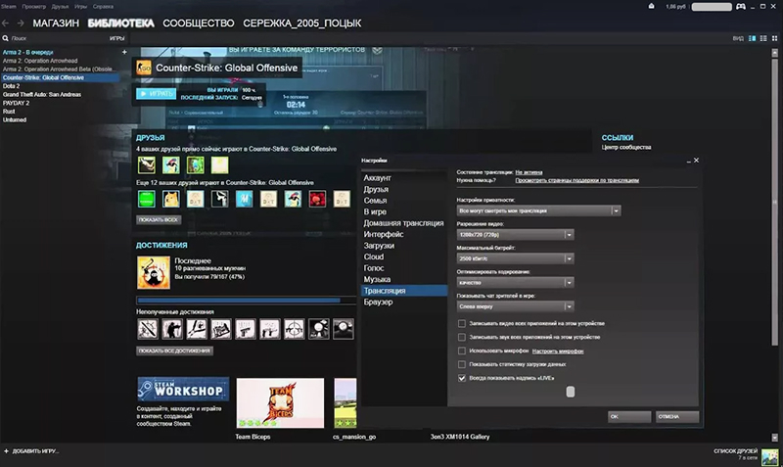783x467 pixels.
Task: Click the back navigation arrow
Action: [6, 23]
